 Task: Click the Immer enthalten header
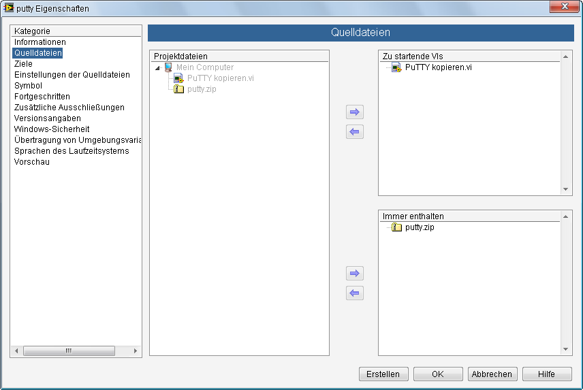tap(469, 216)
